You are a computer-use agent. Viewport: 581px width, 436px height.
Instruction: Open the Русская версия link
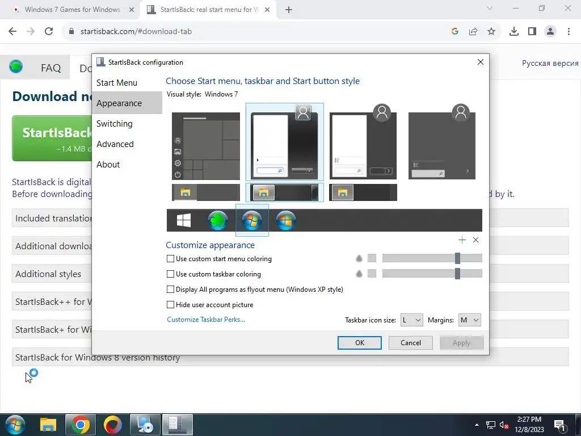click(x=550, y=64)
